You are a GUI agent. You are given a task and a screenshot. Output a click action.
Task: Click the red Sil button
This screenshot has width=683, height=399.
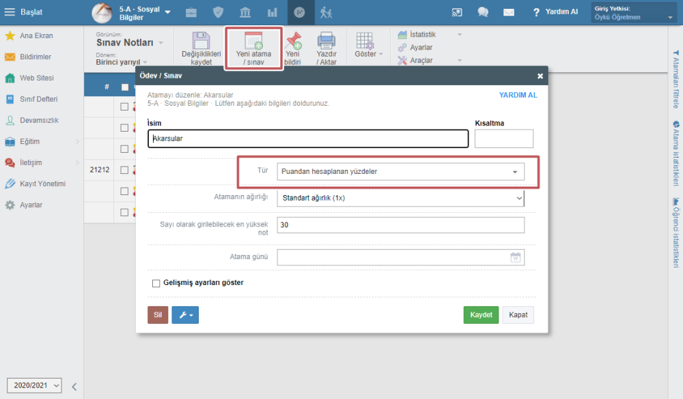point(158,315)
